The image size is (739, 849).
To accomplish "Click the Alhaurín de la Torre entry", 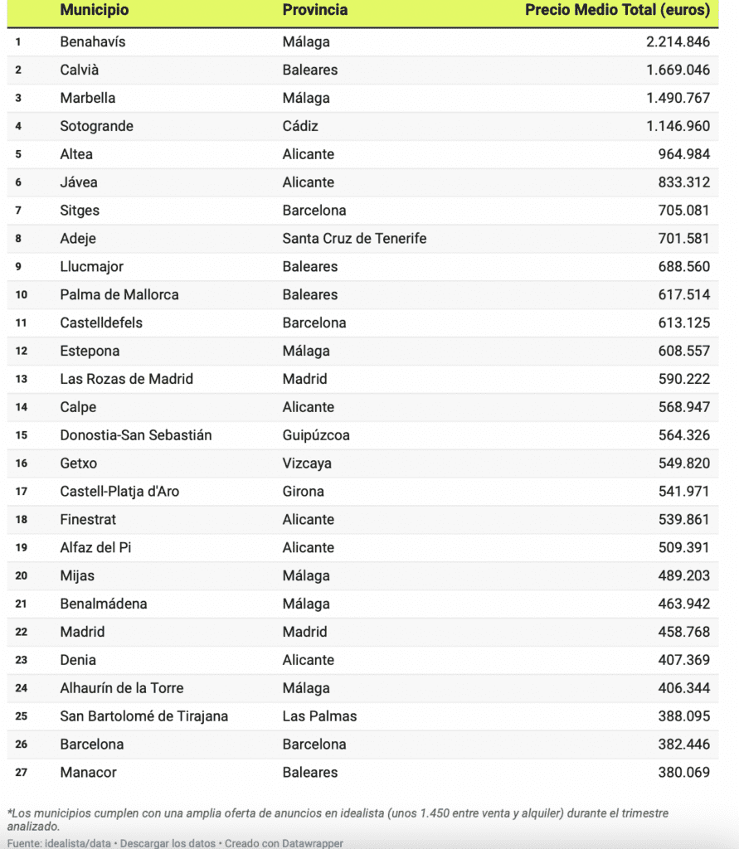I will click(x=122, y=688).
